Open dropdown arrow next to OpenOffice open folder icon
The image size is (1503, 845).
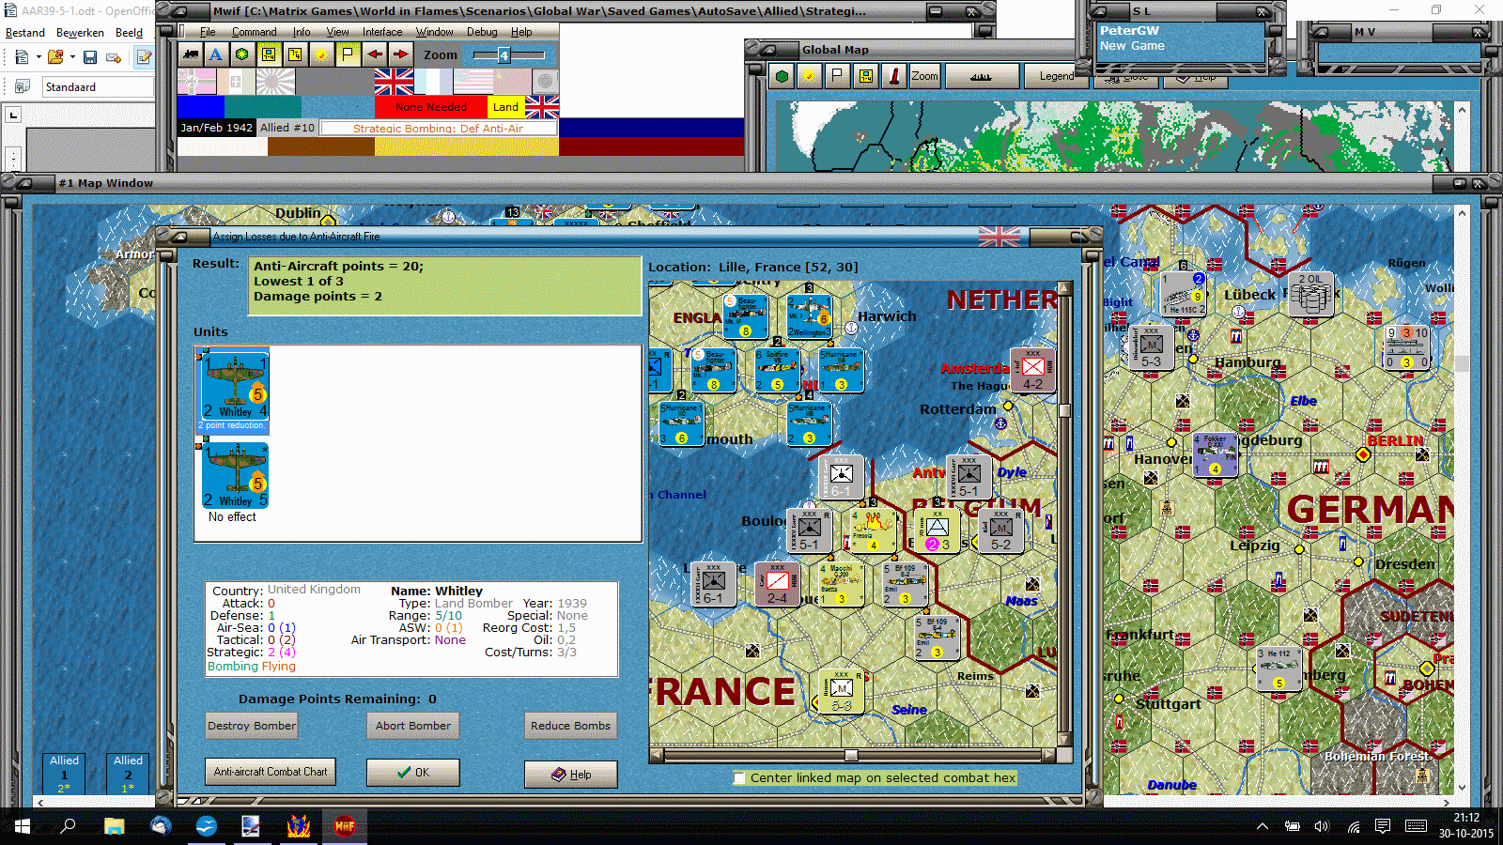click(x=72, y=57)
